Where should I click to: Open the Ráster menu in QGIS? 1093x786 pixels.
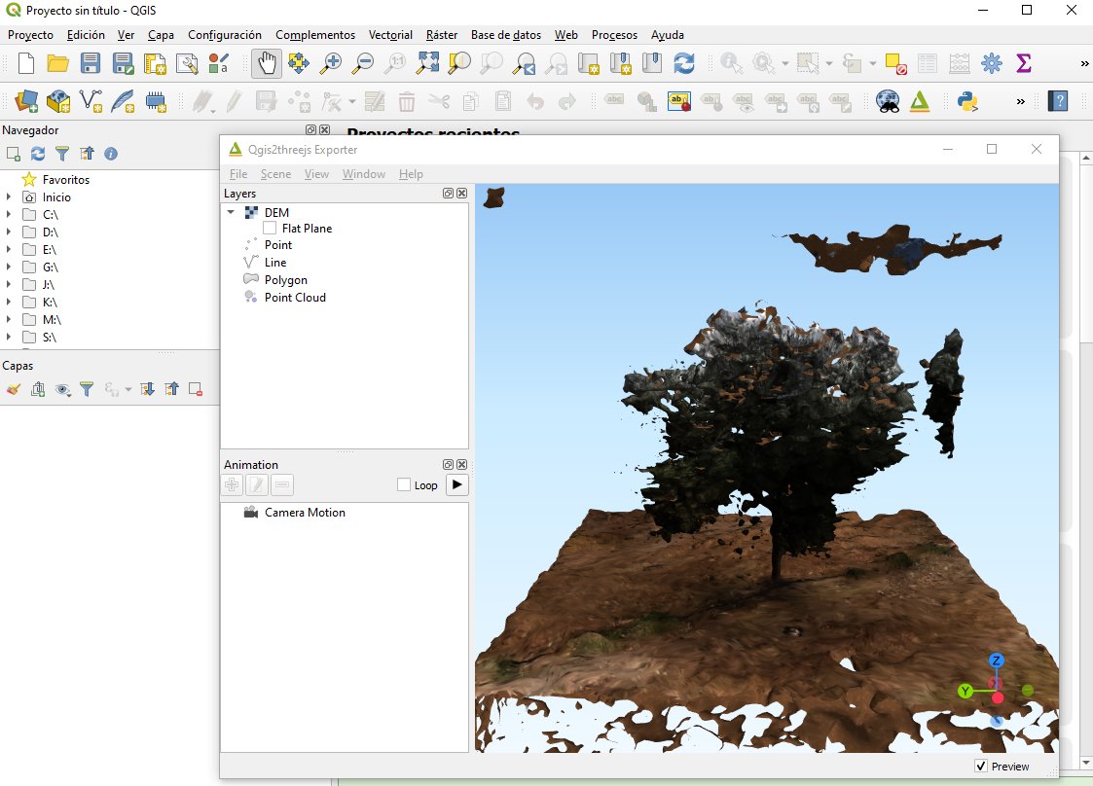[x=441, y=35]
